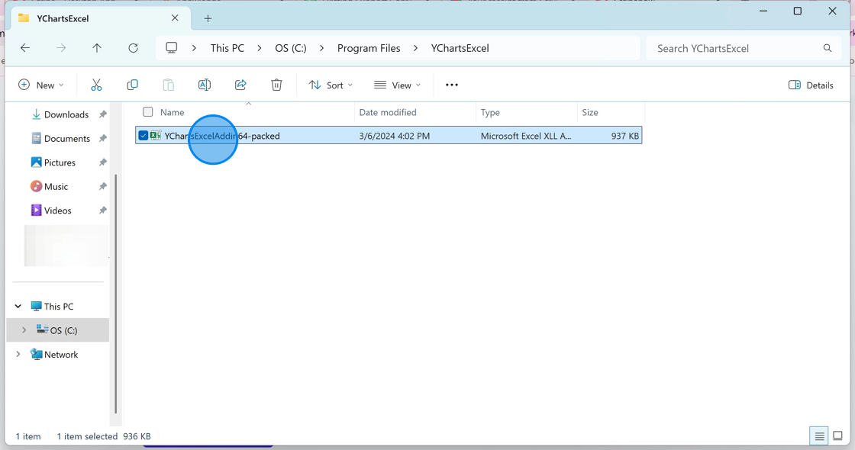Maximize the File Explorer window
Viewport: 855px width, 450px height.
(x=797, y=11)
